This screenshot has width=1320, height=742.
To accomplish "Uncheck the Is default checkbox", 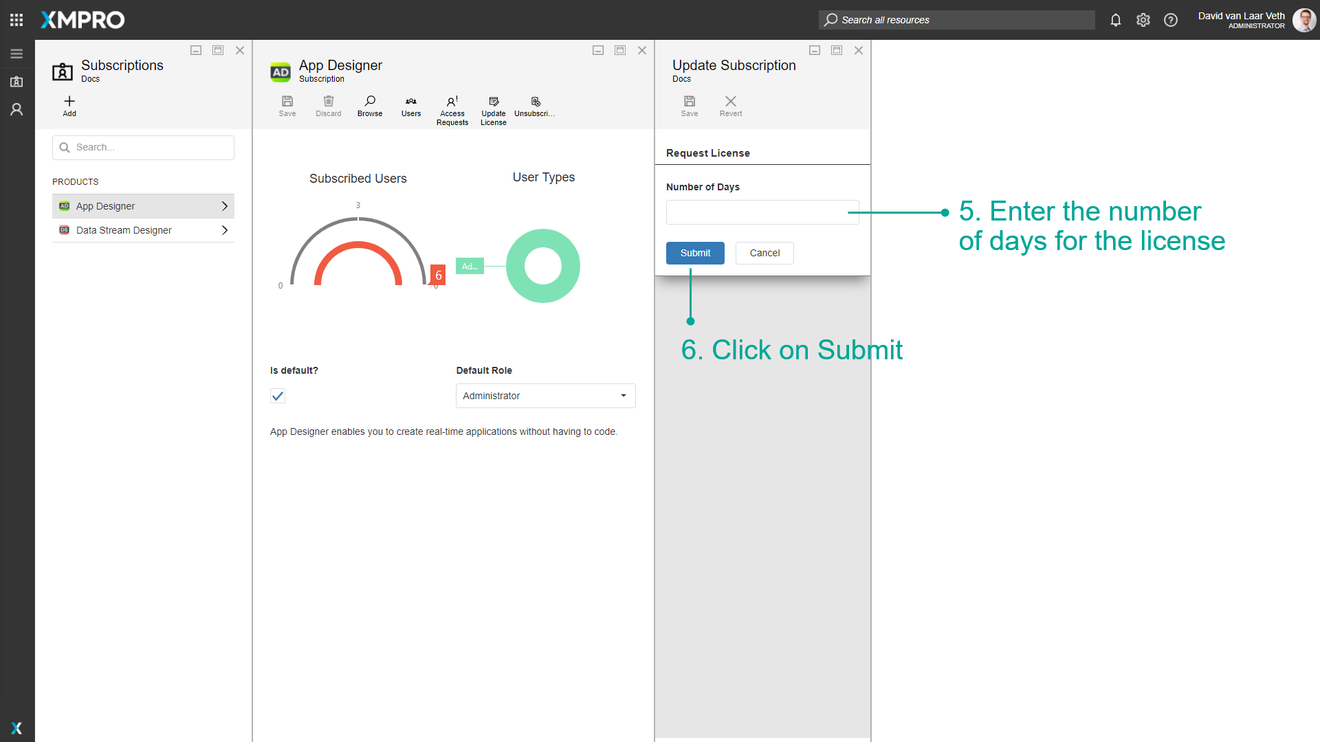I will coord(278,396).
